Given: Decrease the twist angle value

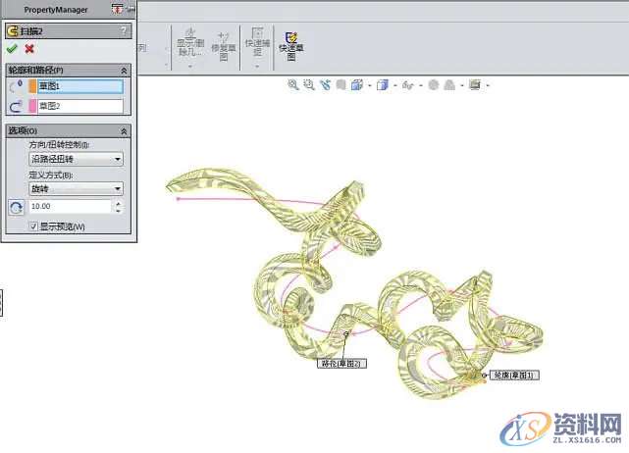Looking at the screenshot, I should [118, 211].
